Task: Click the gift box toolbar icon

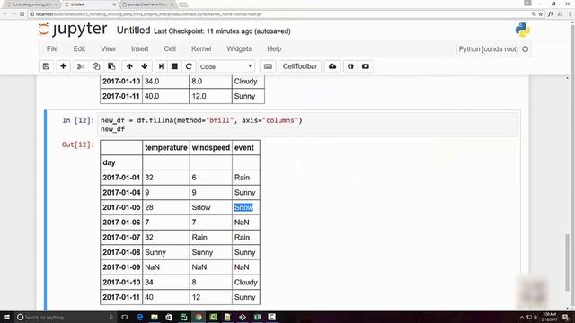Action: [x=350, y=66]
